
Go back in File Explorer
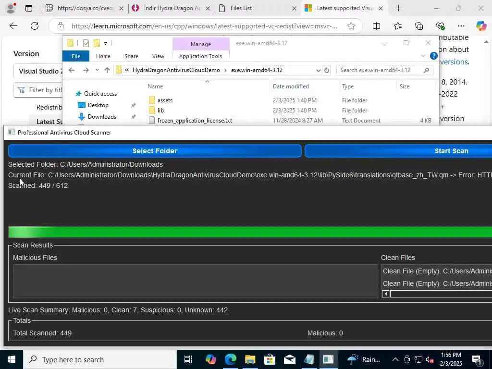(72, 70)
